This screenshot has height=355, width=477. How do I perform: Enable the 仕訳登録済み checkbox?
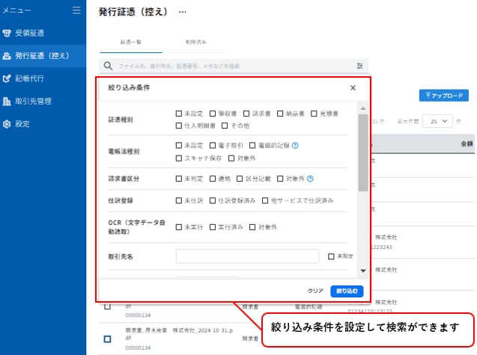213,201
